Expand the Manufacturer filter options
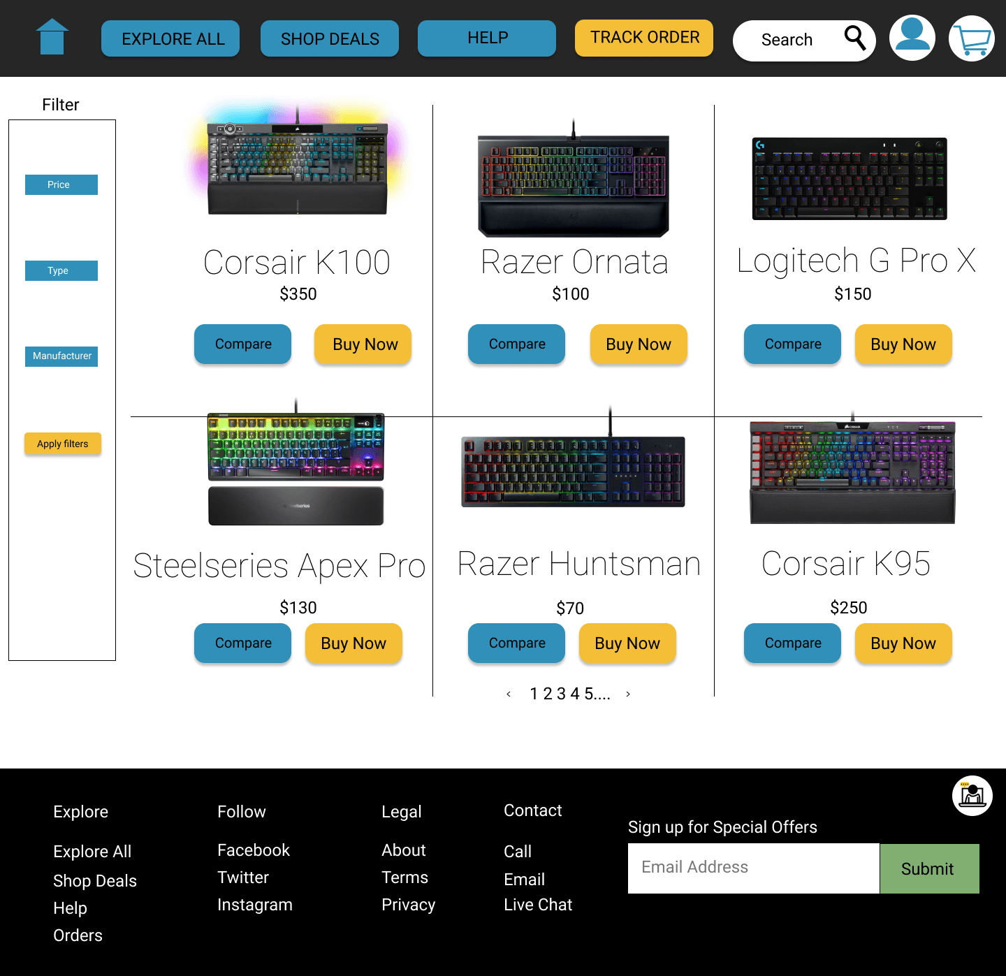The image size is (1006, 976). pos(61,356)
